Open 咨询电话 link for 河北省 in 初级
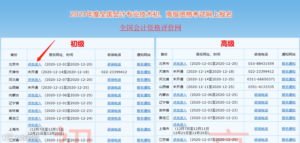300x143 pixels. (114, 80)
